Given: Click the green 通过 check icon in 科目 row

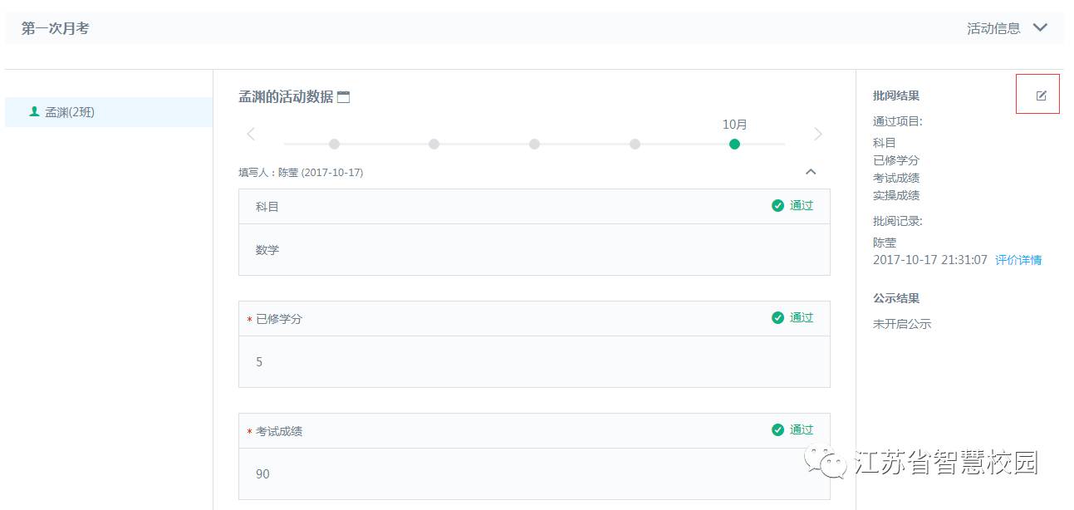Looking at the screenshot, I should pos(777,205).
